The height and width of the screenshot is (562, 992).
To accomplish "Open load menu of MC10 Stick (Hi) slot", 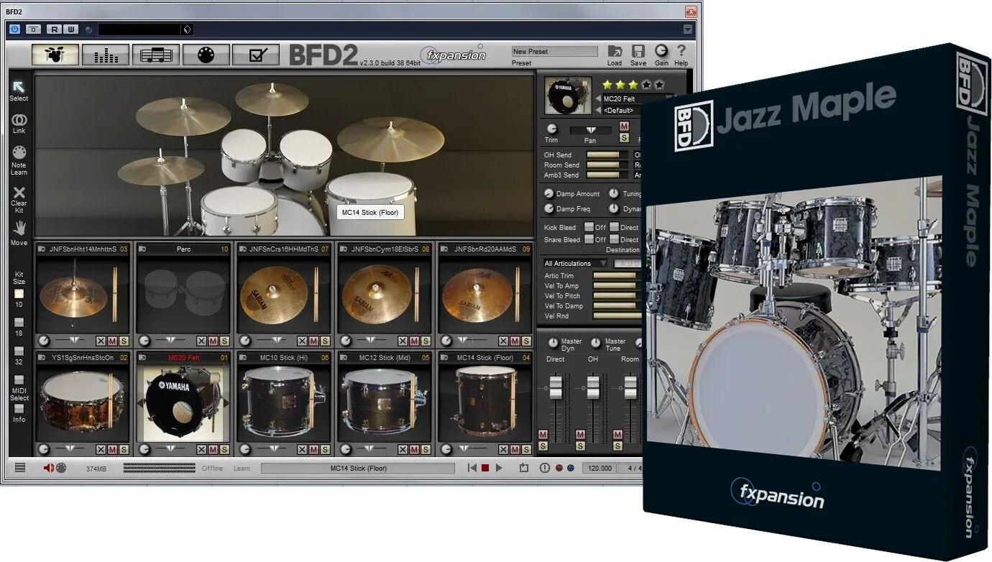I will click(243, 357).
